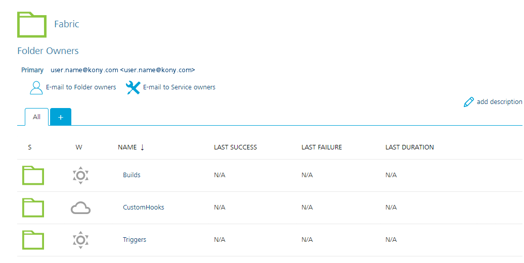
Task: Click E-mail to Folder owners link
Action: coord(81,87)
